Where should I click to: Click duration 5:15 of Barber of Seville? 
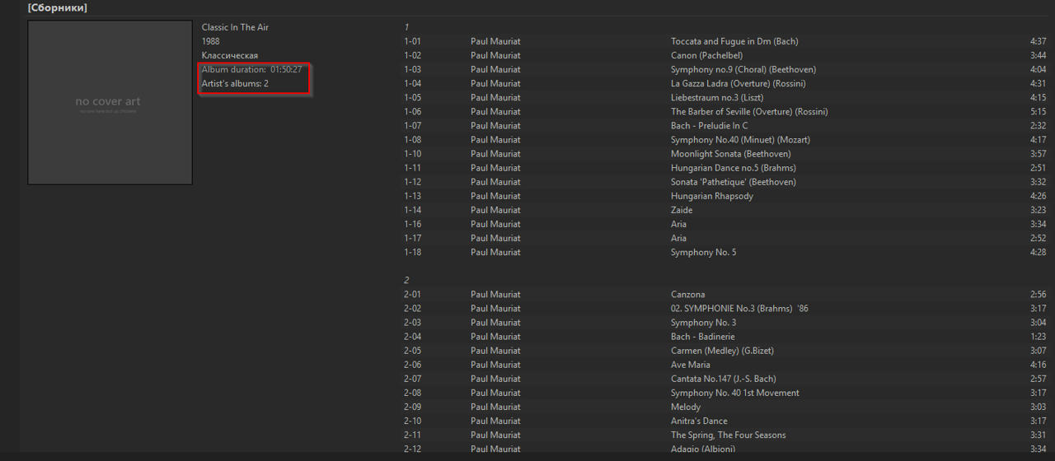click(x=1038, y=111)
